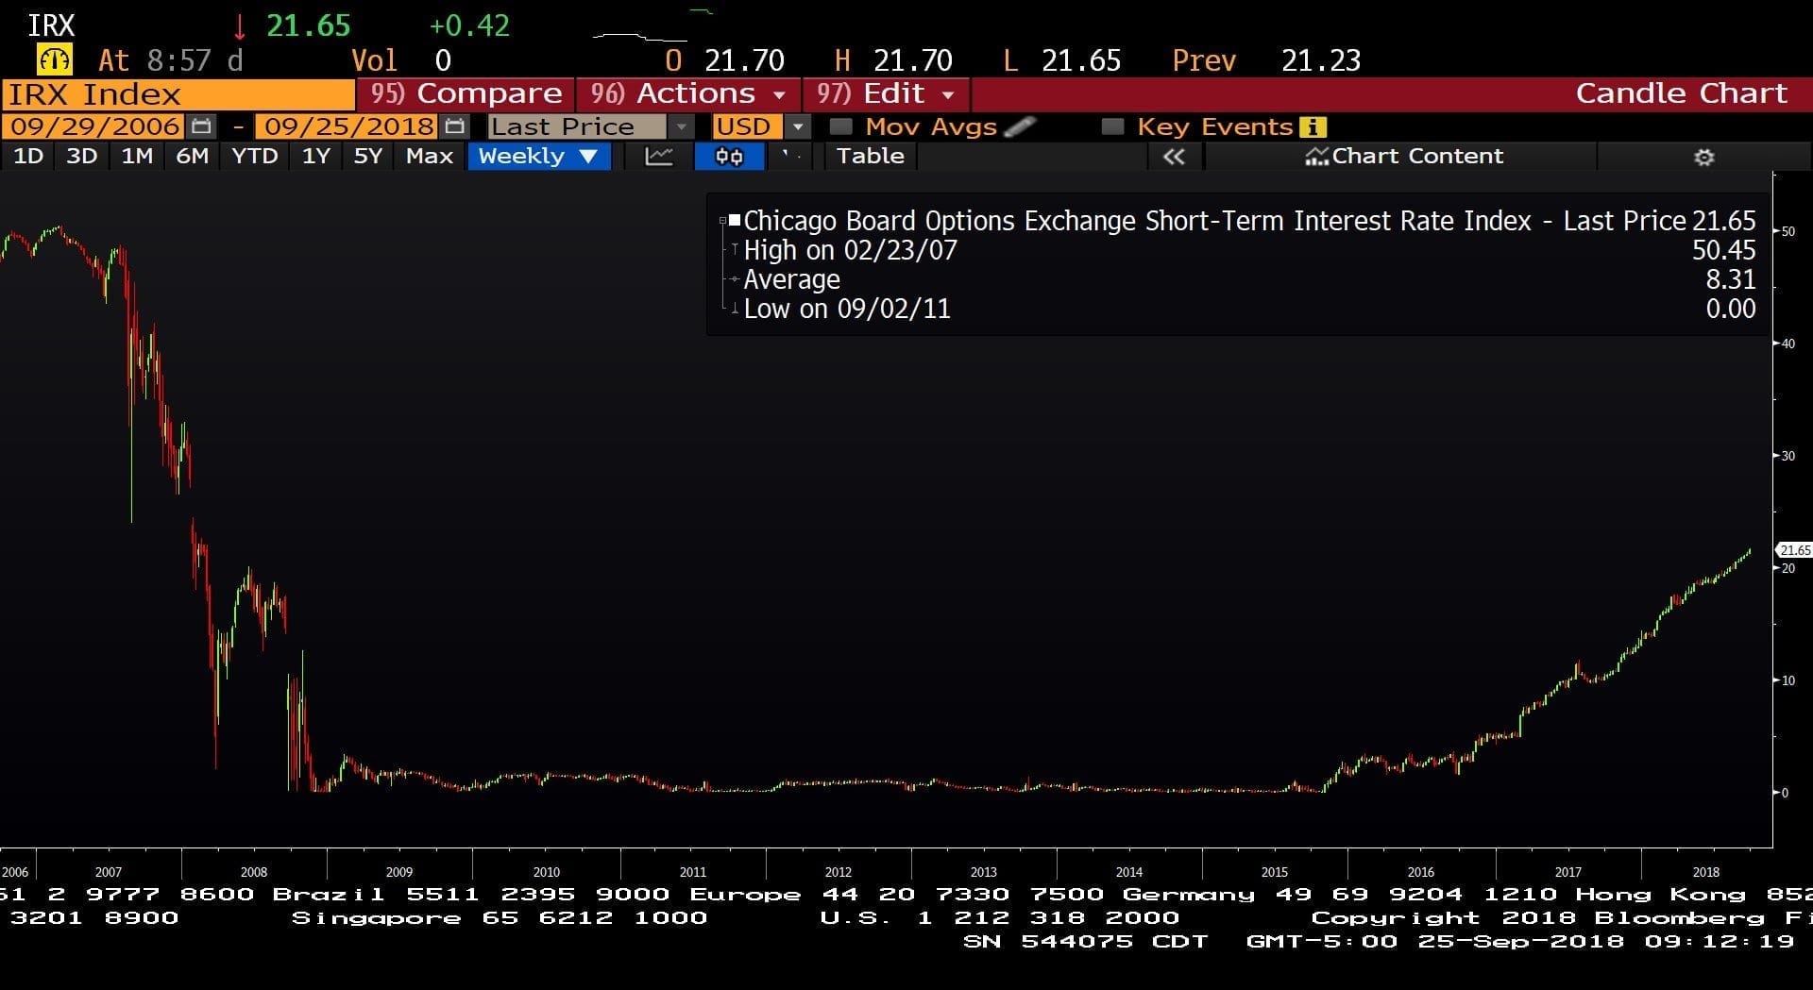
Task: Open the end date calendar picker
Action: click(x=455, y=126)
